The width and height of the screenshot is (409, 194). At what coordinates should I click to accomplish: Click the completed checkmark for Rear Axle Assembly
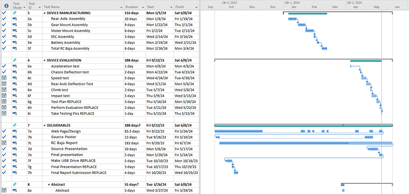4,19
